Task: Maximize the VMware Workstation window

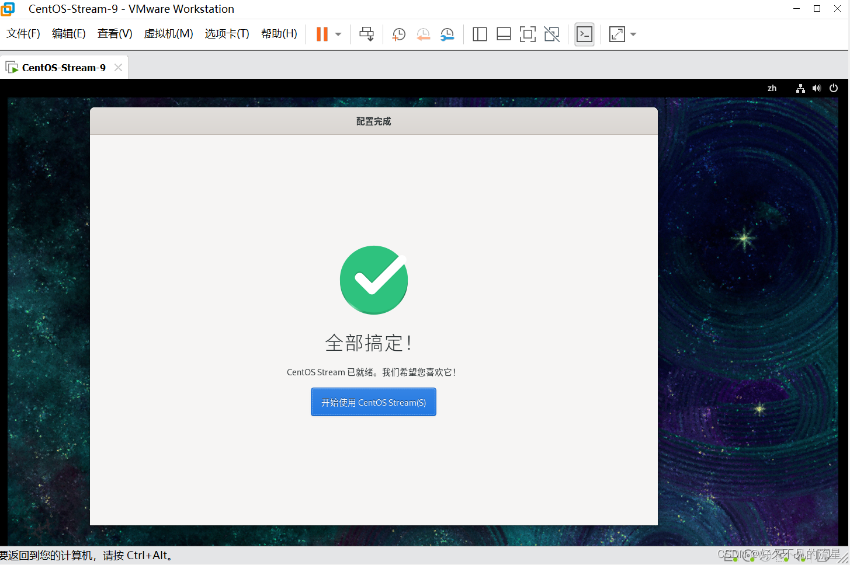Action: point(817,9)
